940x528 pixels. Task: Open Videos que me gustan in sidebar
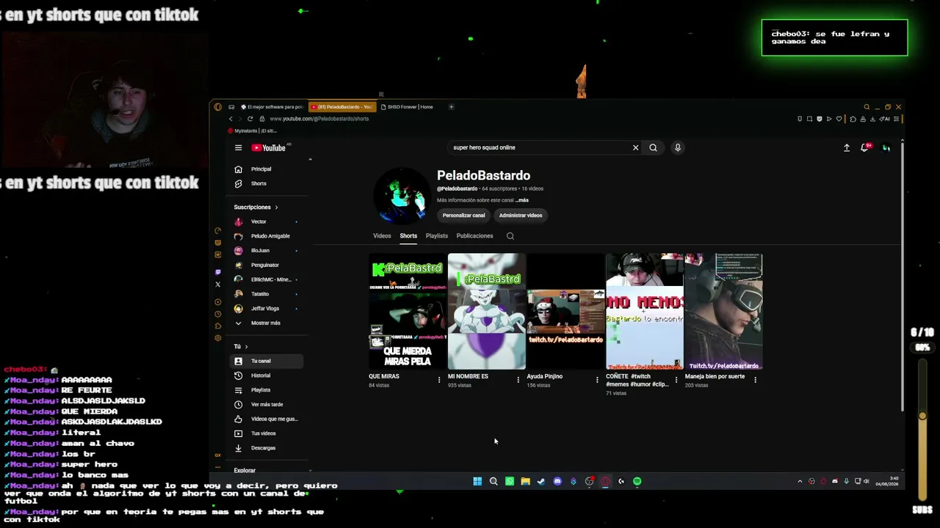[x=267, y=419]
